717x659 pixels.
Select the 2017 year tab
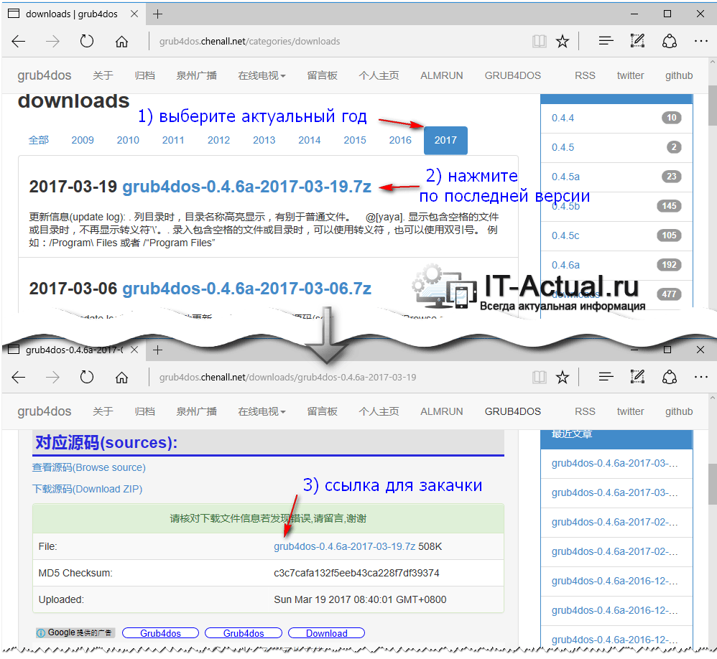[x=445, y=140]
